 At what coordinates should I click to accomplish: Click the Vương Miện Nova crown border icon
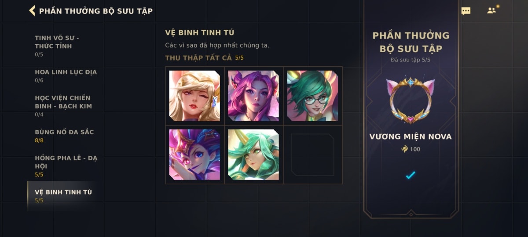pyautogui.click(x=411, y=101)
